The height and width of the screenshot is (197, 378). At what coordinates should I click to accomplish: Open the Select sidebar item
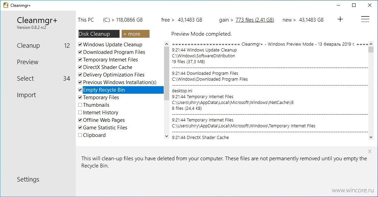(25, 78)
